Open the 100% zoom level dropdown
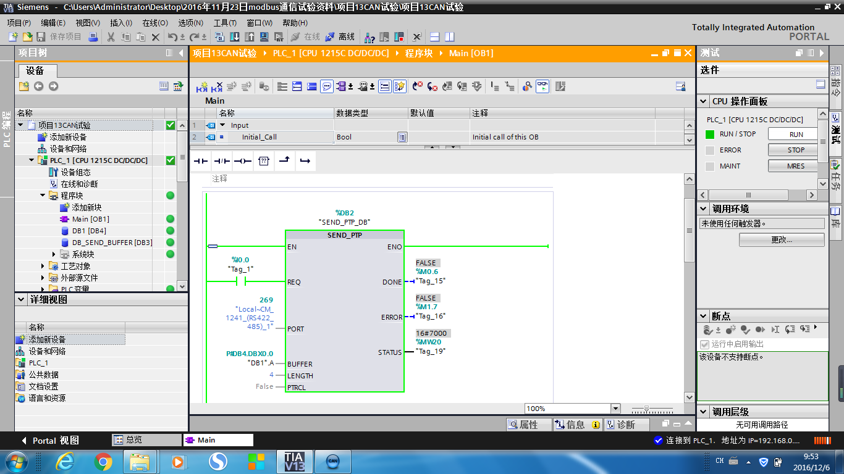Screen dimensions: 844x474 coord(615,409)
